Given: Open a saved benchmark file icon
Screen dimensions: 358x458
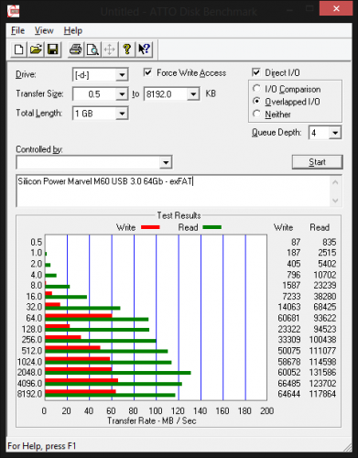Looking at the screenshot, I should tap(36, 49).
